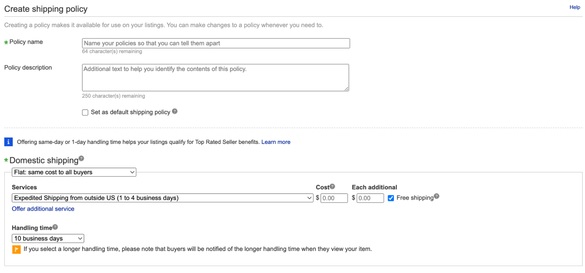Click the Domestic shipping help question mark

[81, 158]
